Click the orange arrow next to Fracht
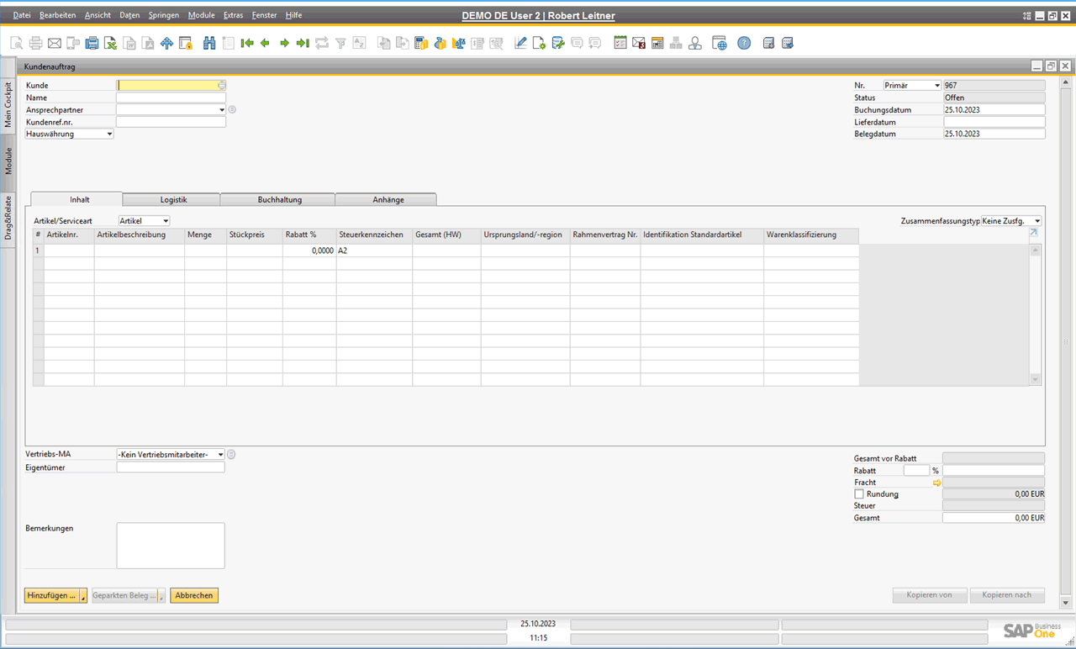This screenshot has width=1076, height=649. click(936, 483)
